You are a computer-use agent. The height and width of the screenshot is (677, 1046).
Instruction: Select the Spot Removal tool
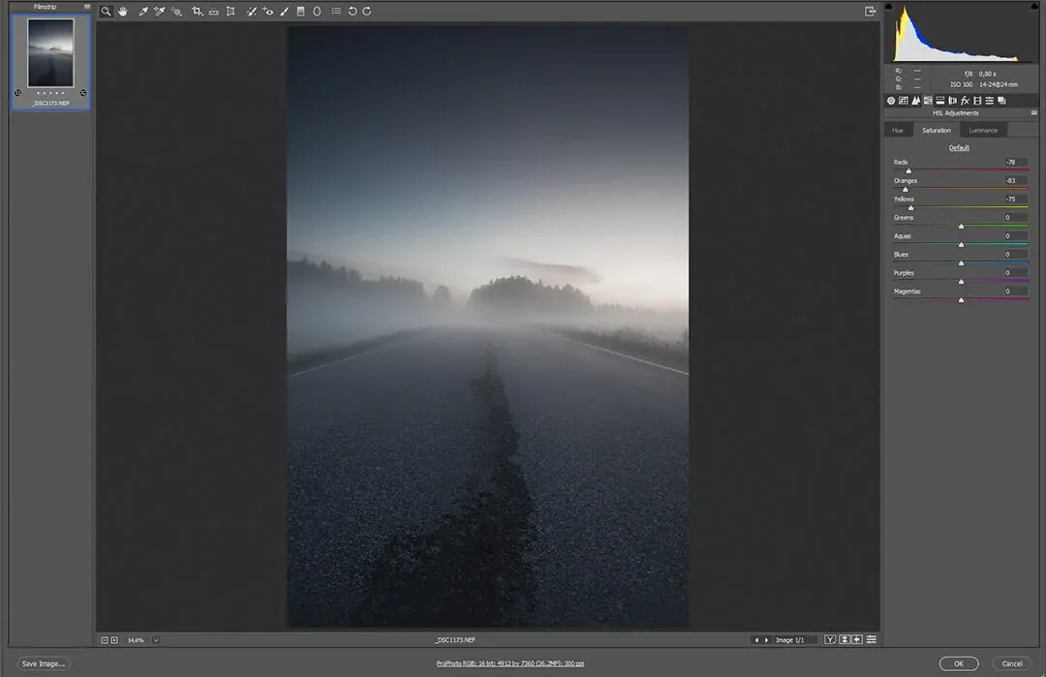[x=250, y=11]
